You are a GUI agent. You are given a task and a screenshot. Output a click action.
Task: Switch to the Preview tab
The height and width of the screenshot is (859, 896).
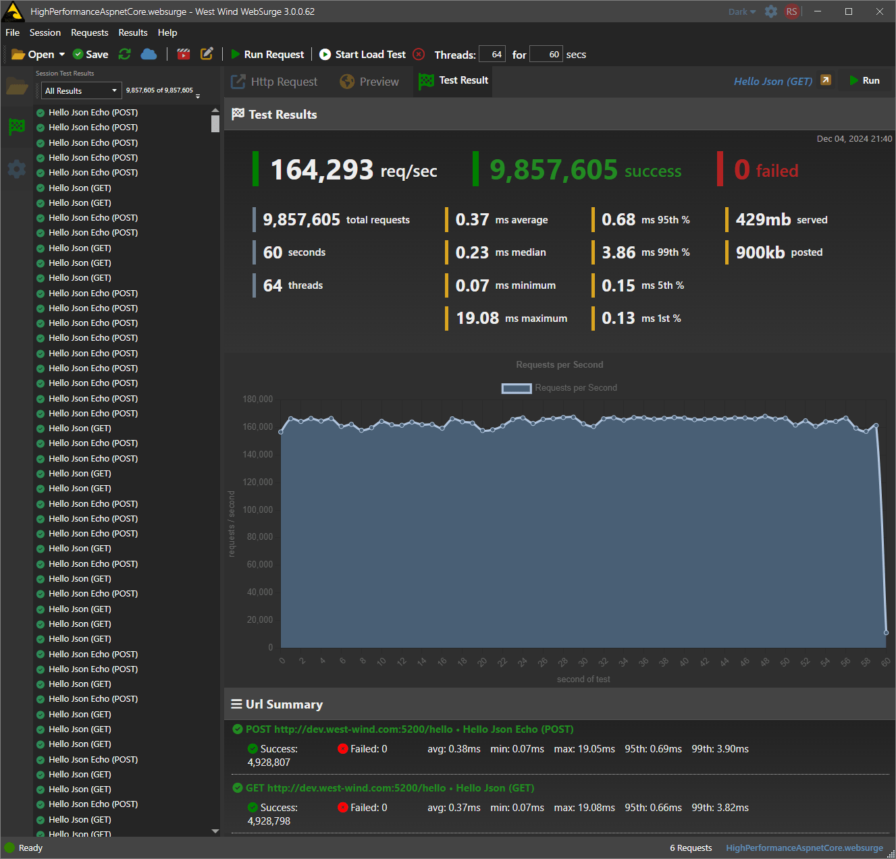point(369,82)
